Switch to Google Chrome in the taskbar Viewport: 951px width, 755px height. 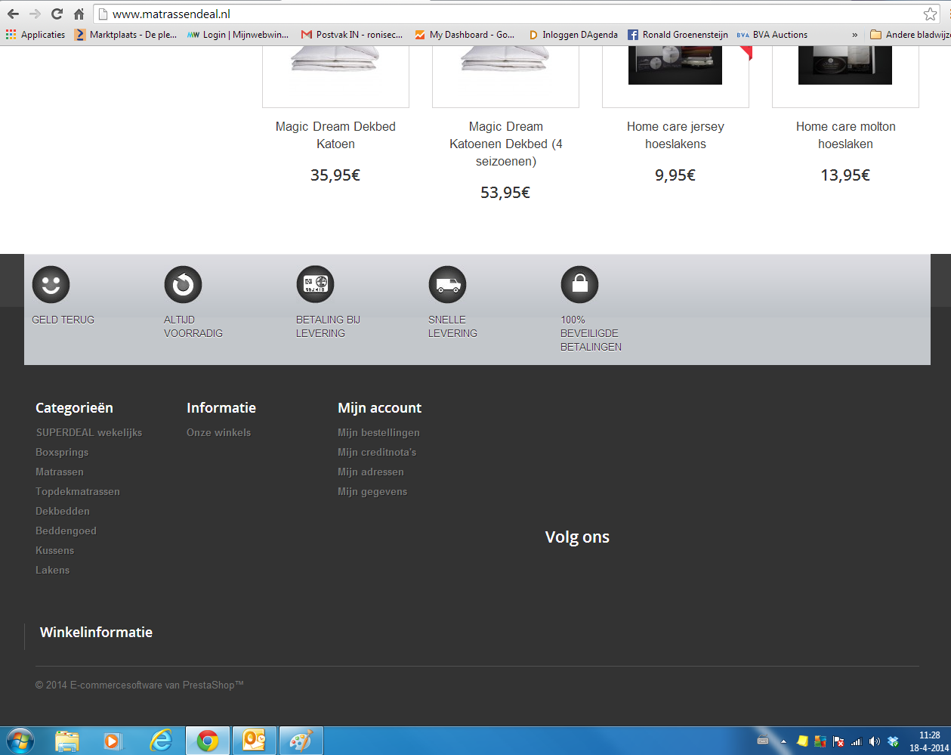pos(207,741)
